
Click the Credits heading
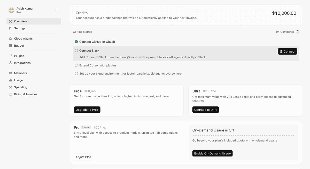pyautogui.click(x=82, y=13)
